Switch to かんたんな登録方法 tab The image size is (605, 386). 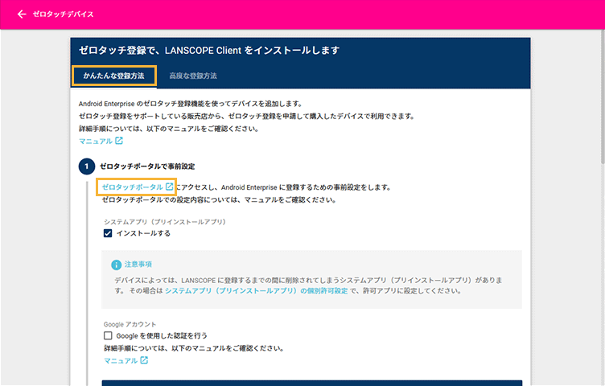[x=113, y=76]
